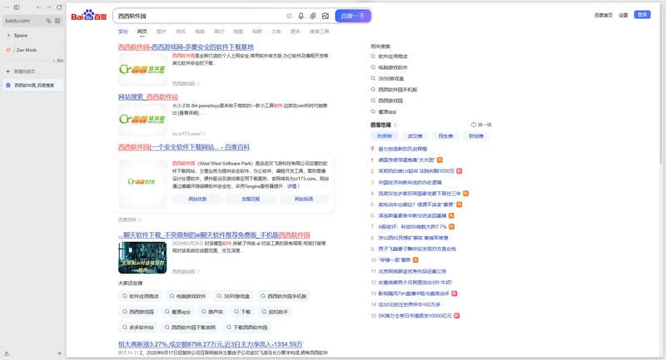
Task: Open 设置 in the top right
Action: click(623, 15)
